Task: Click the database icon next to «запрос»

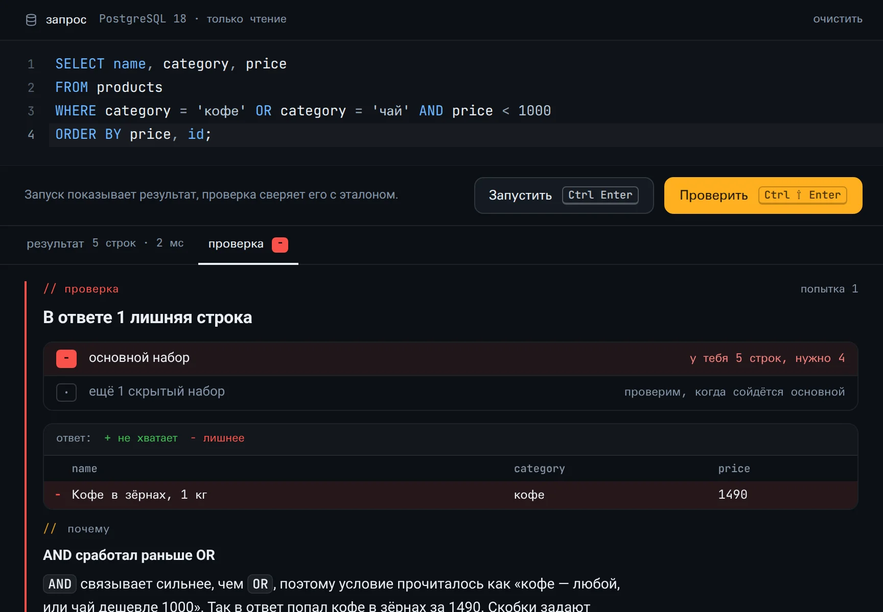Action: tap(31, 20)
